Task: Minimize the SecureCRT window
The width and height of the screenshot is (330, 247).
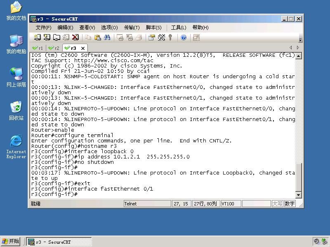Action: (284, 19)
